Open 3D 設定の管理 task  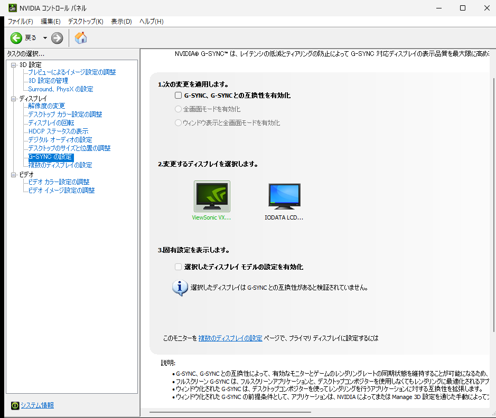point(48,81)
